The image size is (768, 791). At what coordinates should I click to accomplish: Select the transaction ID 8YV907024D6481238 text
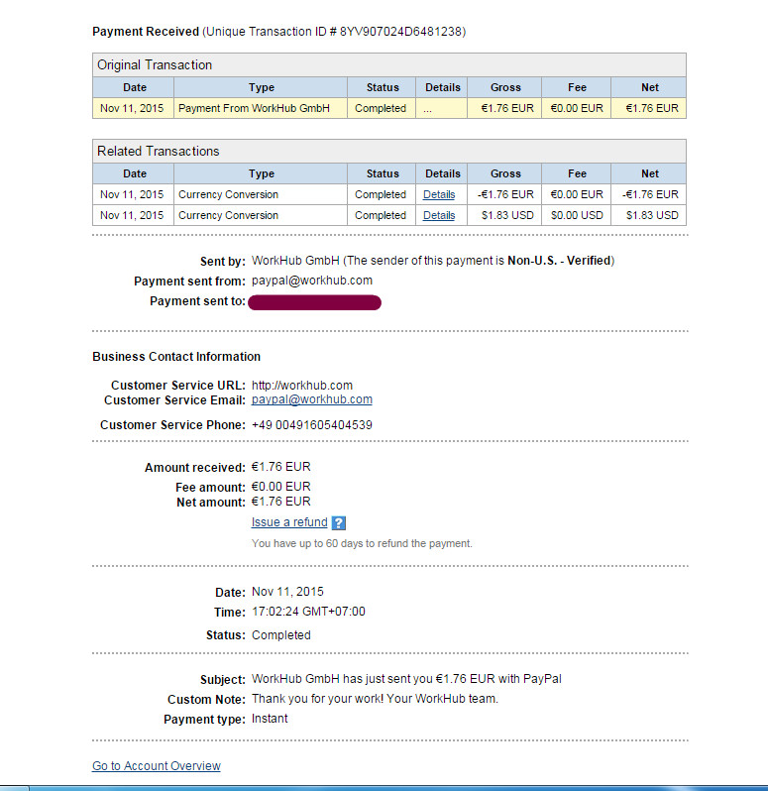click(400, 32)
